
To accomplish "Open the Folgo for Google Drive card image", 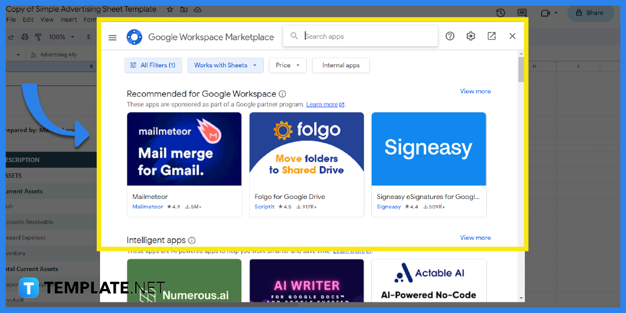I will pos(307,149).
